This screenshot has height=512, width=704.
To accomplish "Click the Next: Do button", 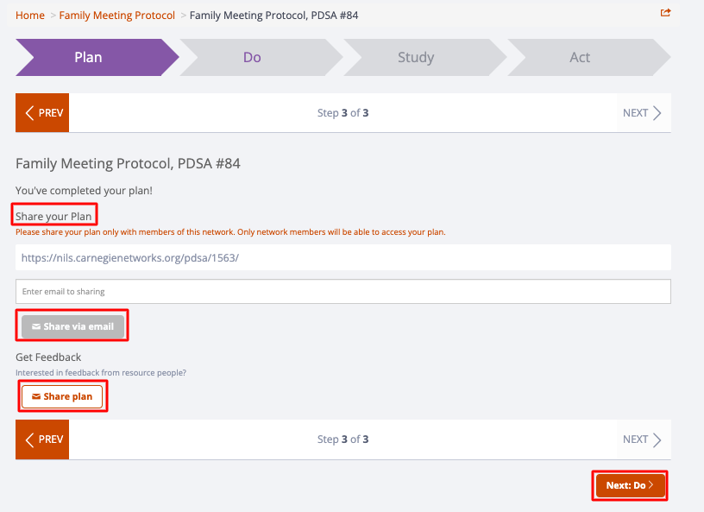I will pos(631,485).
